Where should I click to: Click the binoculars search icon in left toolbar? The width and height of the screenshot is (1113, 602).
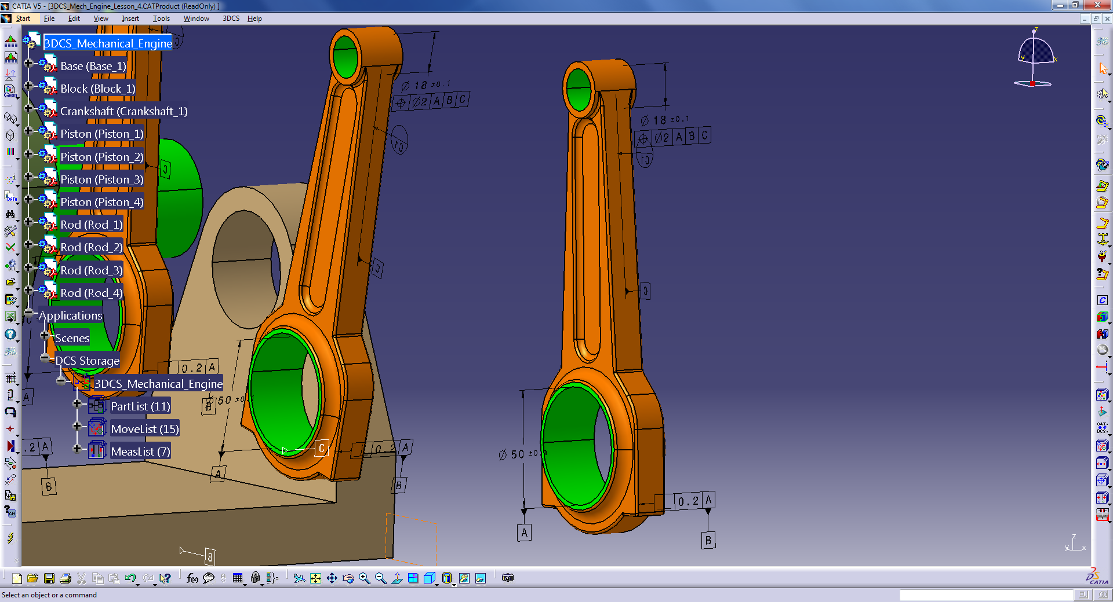10,214
